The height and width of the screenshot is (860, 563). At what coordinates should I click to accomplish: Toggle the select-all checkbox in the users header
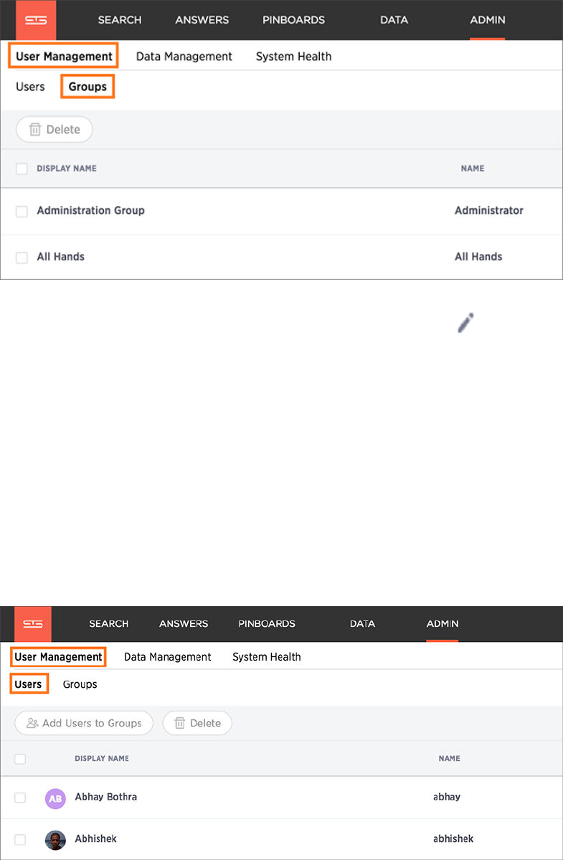20,759
